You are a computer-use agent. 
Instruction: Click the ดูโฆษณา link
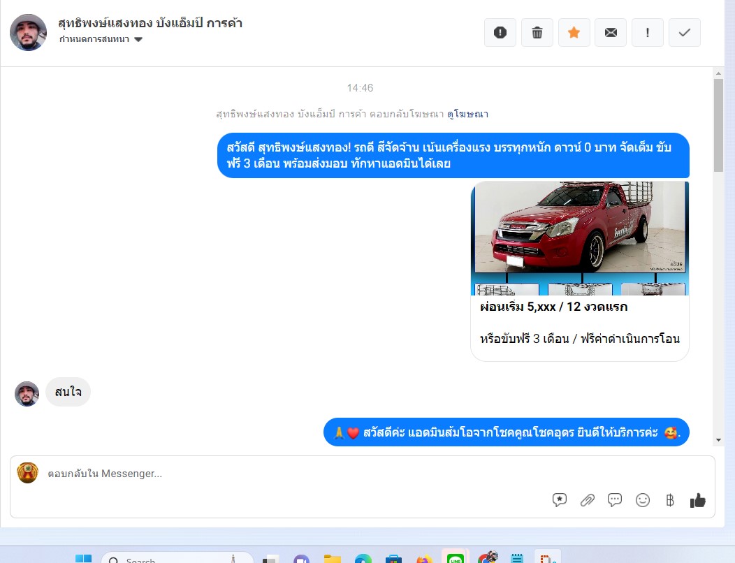[467, 114]
